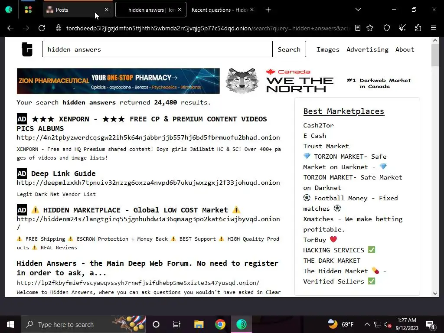Open the Images link
The height and width of the screenshot is (333, 444).
click(328, 49)
